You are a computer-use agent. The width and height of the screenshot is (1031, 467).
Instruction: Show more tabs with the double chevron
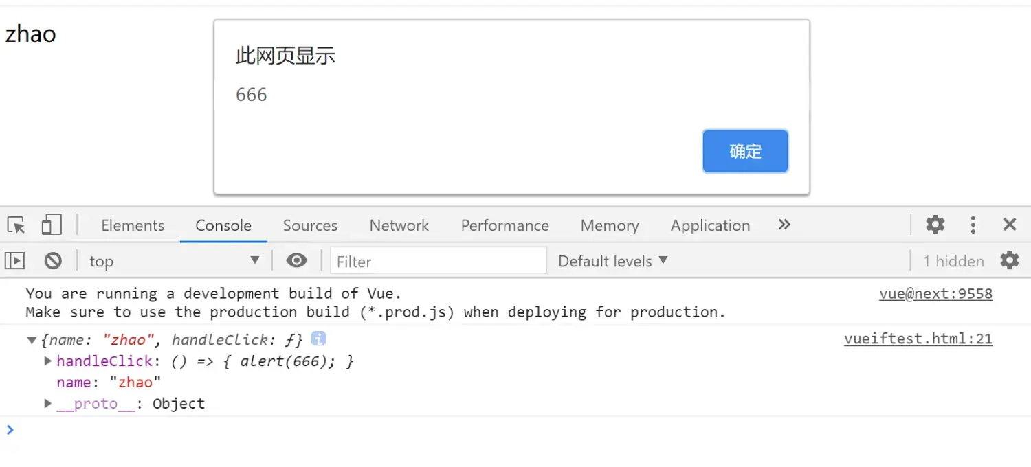click(784, 225)
